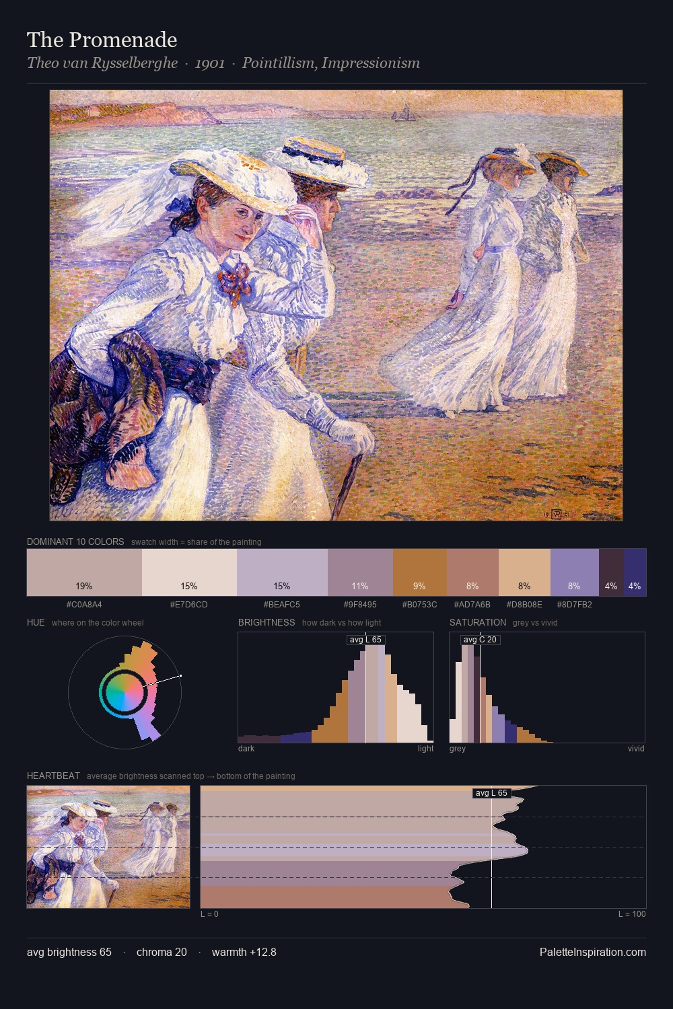The height and width of the screenshot is (1009, 673).
Task: Open the main Promenade painting image
Action: [x=336, y=305]
